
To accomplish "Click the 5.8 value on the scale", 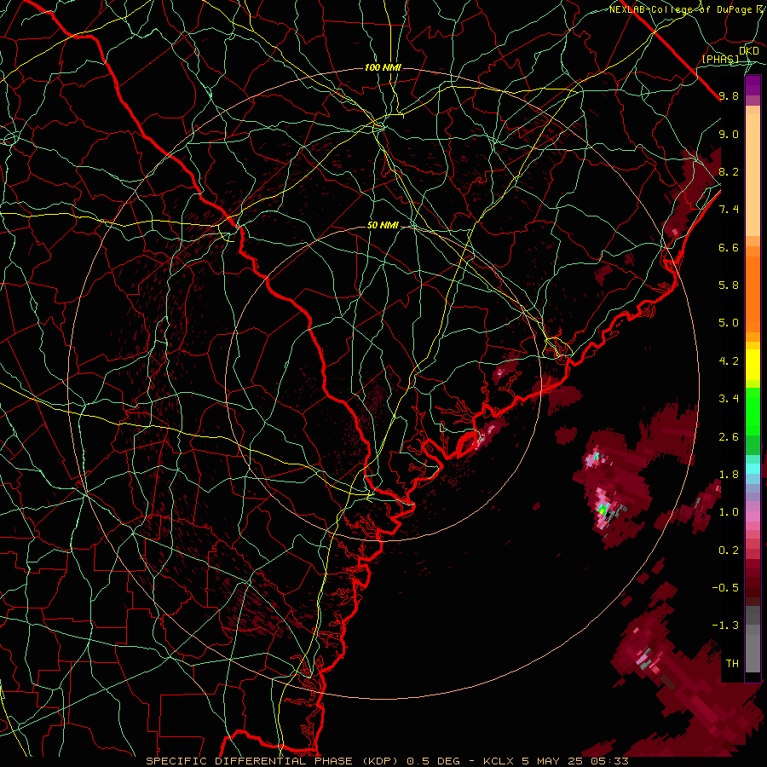I will (x=729, y=285).
